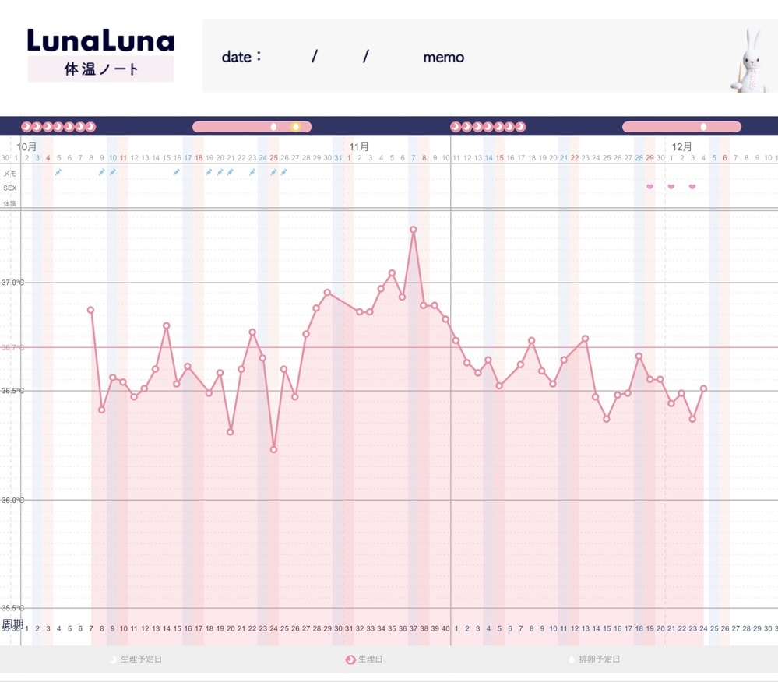Click the yellow ovulation day marker
This screenshot has height=682, width=778.
295,127
